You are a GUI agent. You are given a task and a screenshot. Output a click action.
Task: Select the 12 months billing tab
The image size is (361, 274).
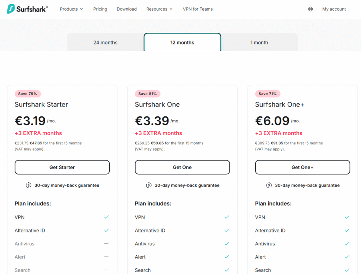coord(182,42)
